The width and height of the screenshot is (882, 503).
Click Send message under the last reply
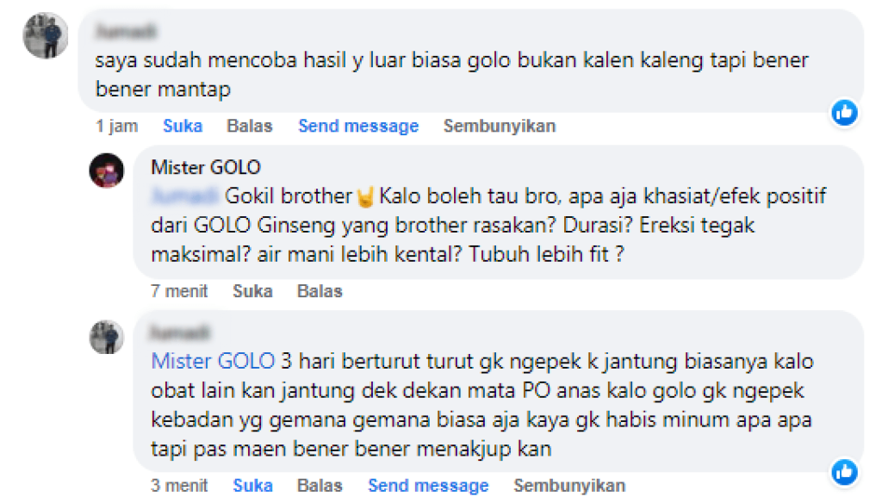pos(428,486)
